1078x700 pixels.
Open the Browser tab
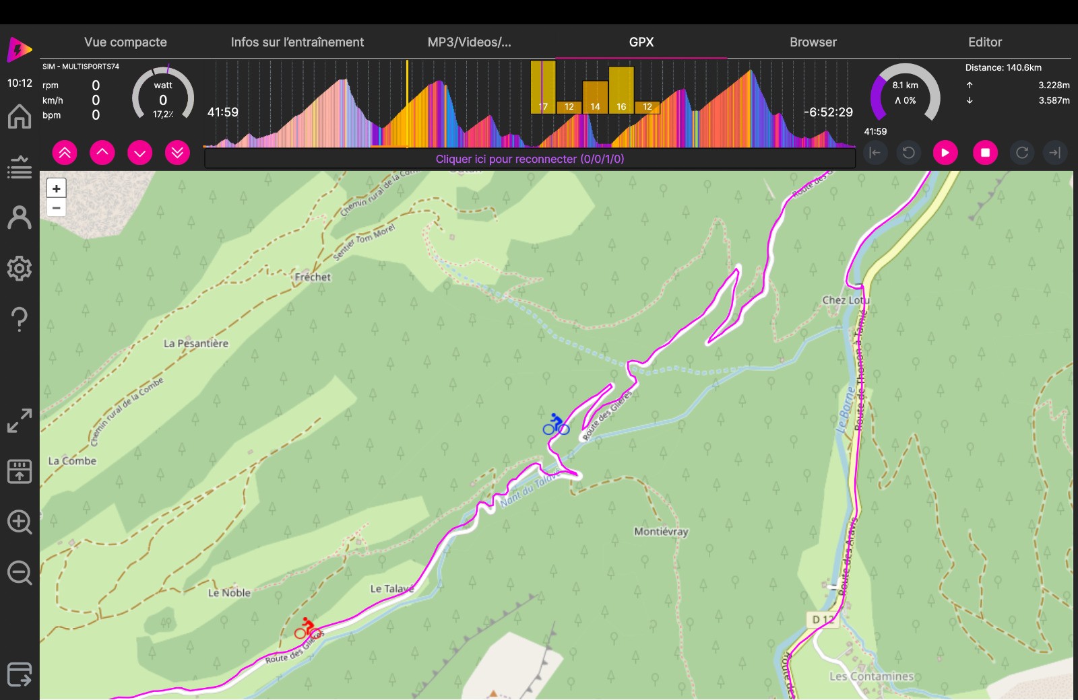pyautogui.click(x=813, y=42)
